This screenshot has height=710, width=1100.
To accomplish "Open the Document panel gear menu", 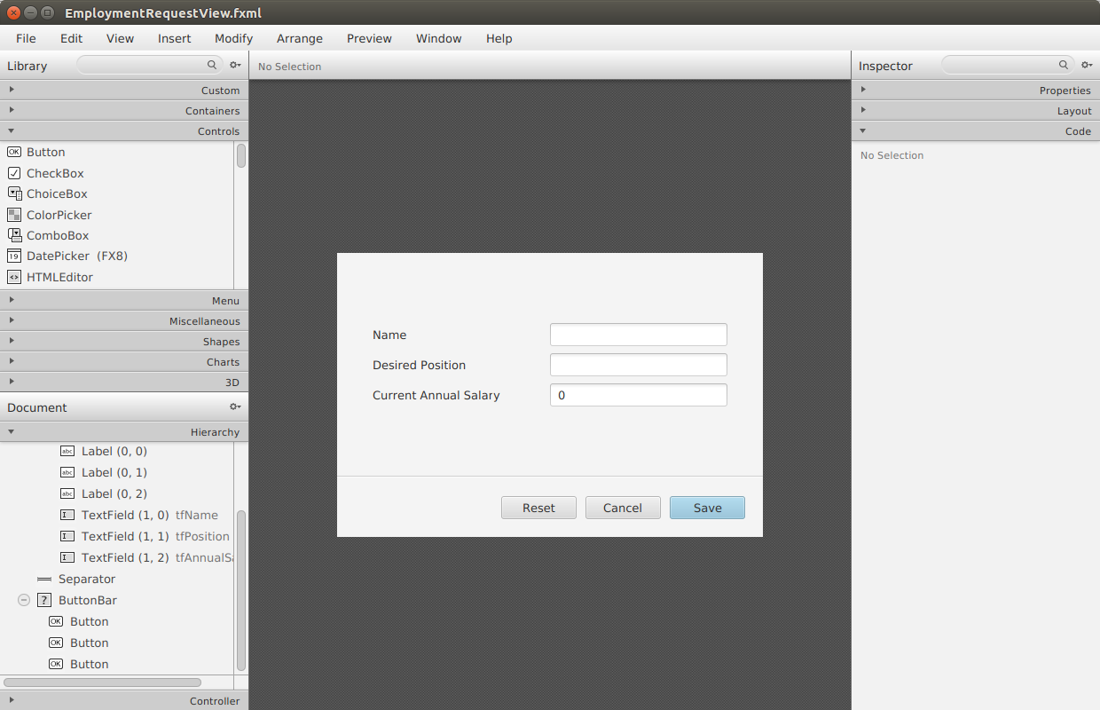I will pos(235,407).
